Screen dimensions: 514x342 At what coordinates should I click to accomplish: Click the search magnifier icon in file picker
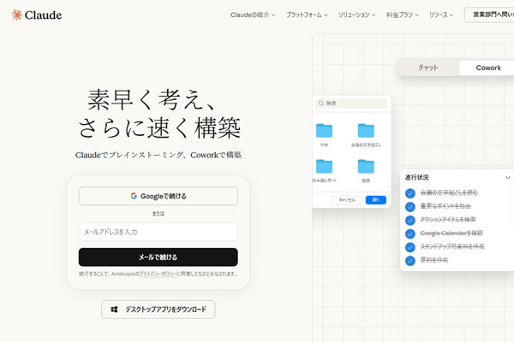320,103
